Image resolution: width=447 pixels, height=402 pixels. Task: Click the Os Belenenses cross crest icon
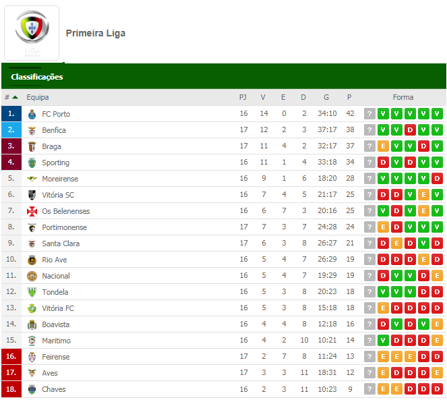coord(32,211)
